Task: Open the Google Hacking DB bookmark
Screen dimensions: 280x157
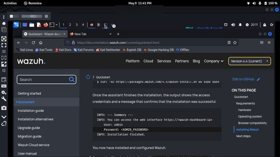Action: tap(159, 50)
